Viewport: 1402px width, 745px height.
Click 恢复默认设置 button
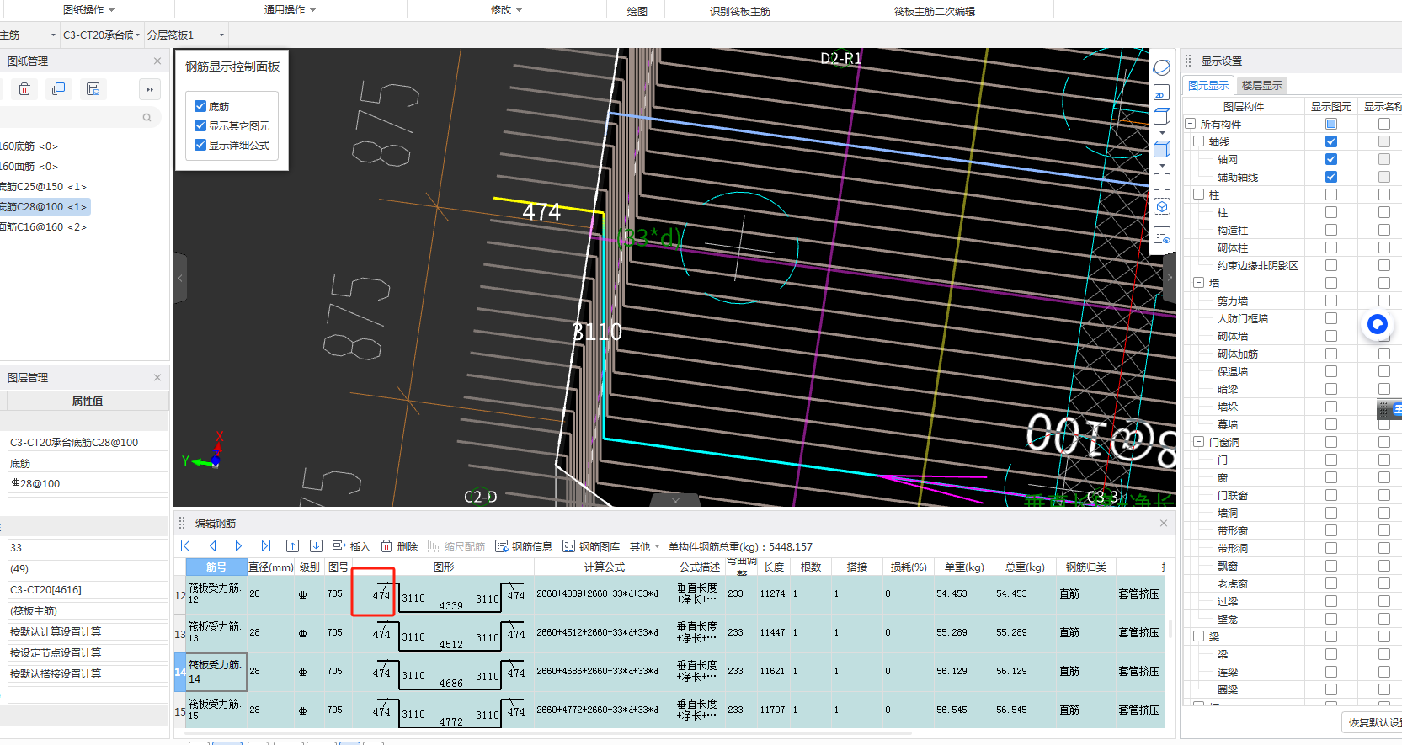(x=1374, y=722)
